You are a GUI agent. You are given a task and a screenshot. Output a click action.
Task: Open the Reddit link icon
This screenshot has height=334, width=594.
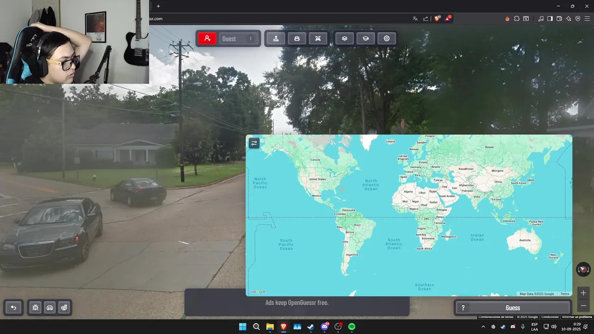point(64,307)
